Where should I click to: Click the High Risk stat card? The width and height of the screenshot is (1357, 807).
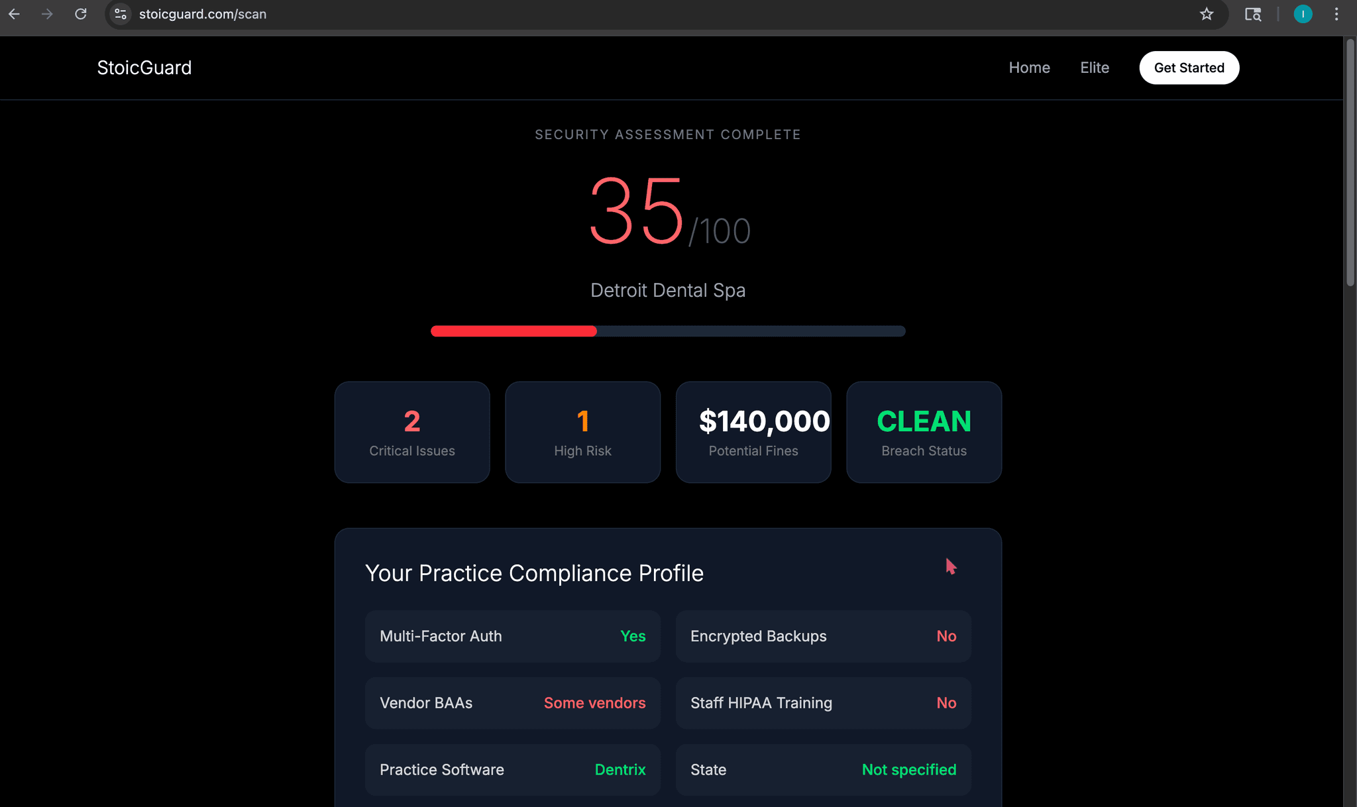582,432
